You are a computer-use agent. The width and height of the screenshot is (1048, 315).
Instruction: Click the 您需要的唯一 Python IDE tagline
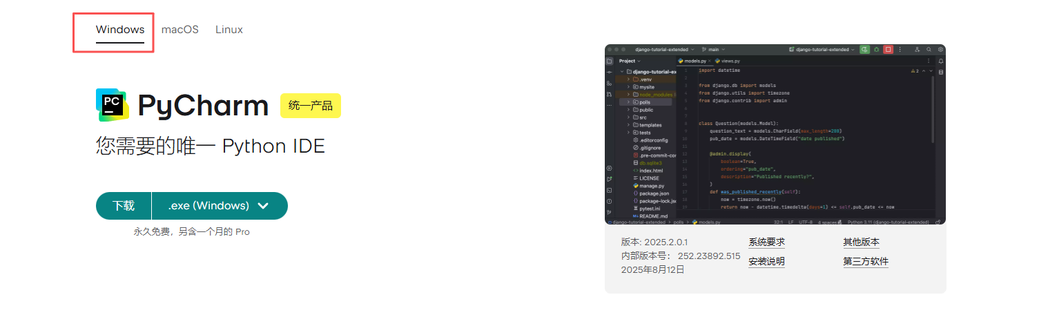211,146
